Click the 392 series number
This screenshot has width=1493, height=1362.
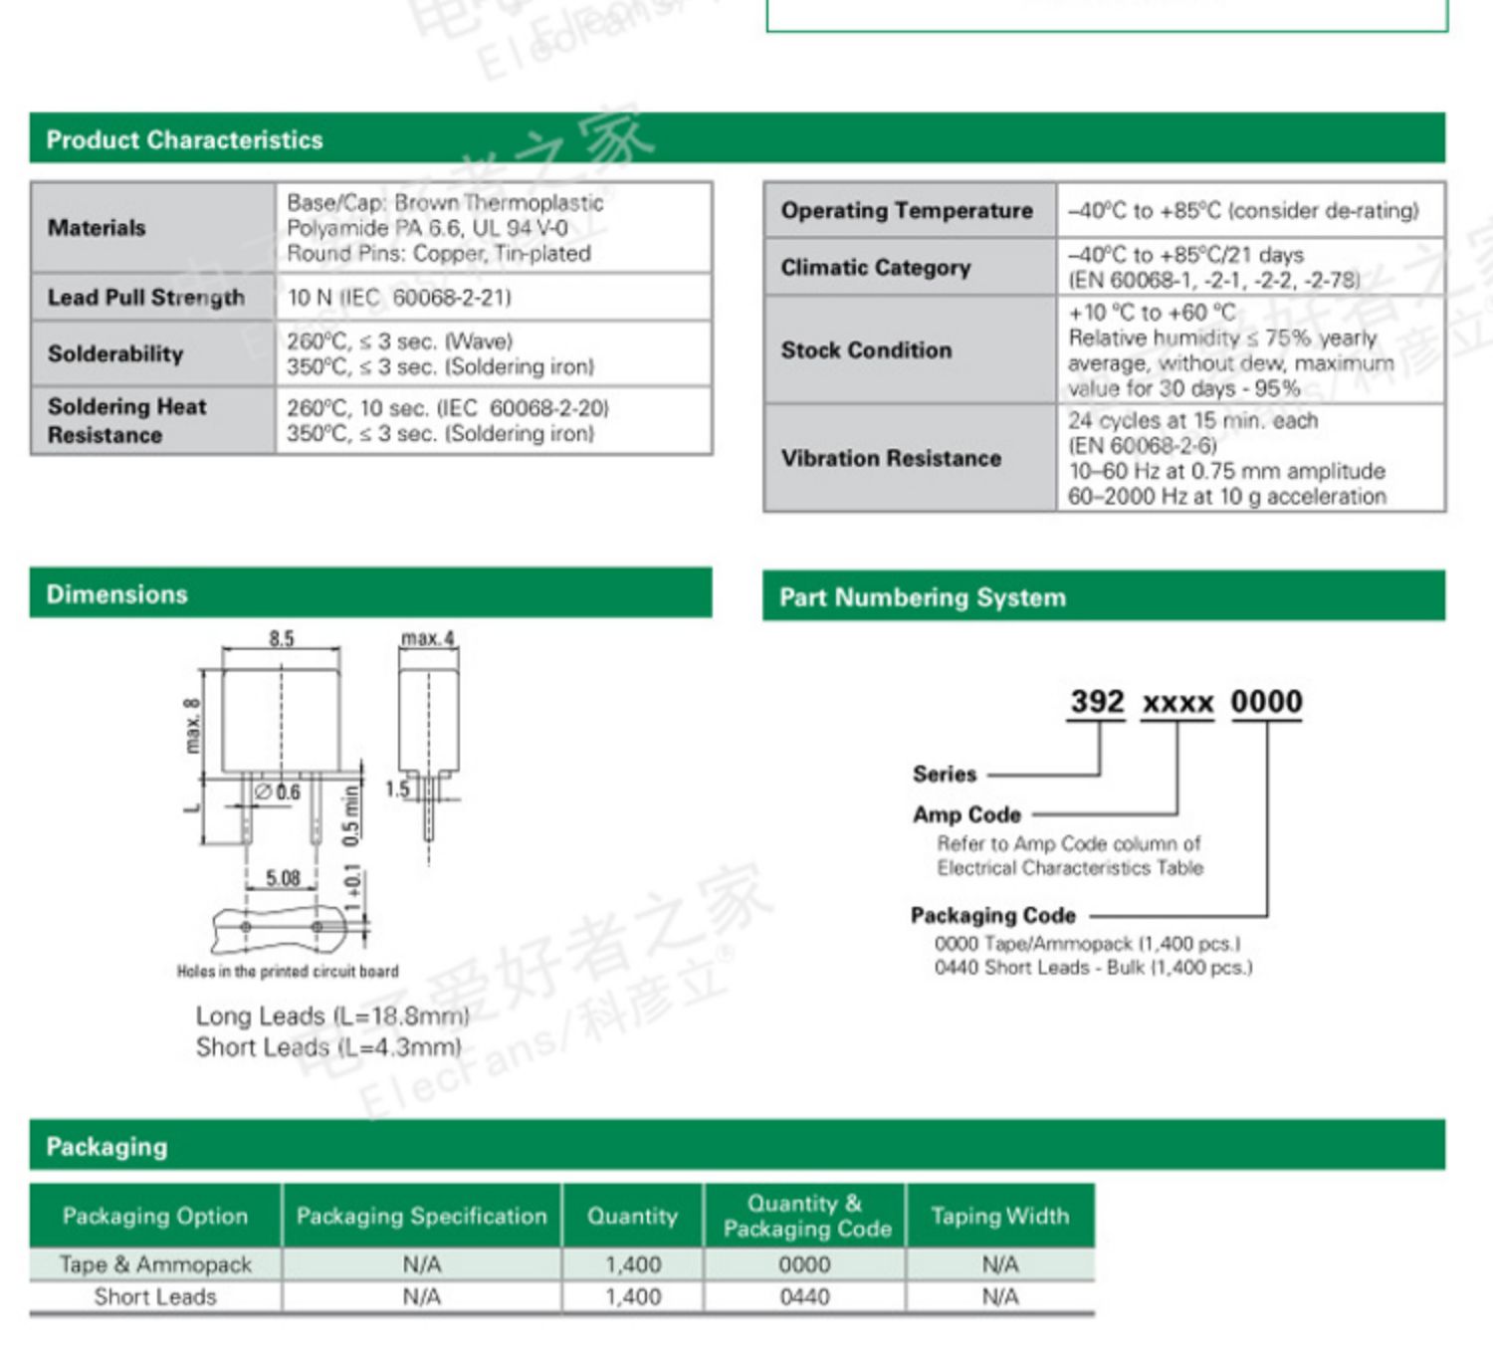1097,702
